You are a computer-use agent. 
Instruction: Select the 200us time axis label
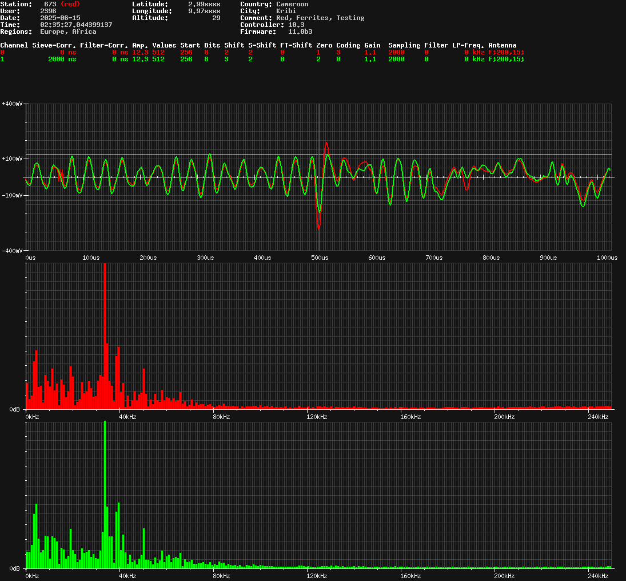coord(148,258)
